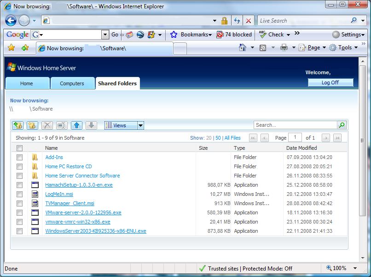Click the vertical page scrollbar thumb

[362, 141]
